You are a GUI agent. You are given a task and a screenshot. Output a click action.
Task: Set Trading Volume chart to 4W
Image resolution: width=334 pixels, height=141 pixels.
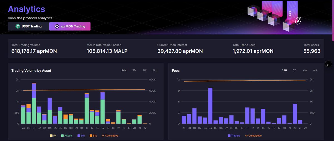144,70
